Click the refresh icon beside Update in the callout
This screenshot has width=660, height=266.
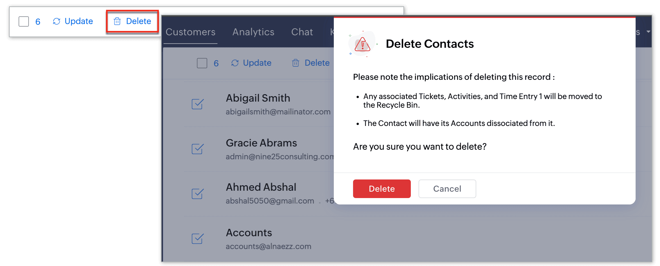pos(56,21)
